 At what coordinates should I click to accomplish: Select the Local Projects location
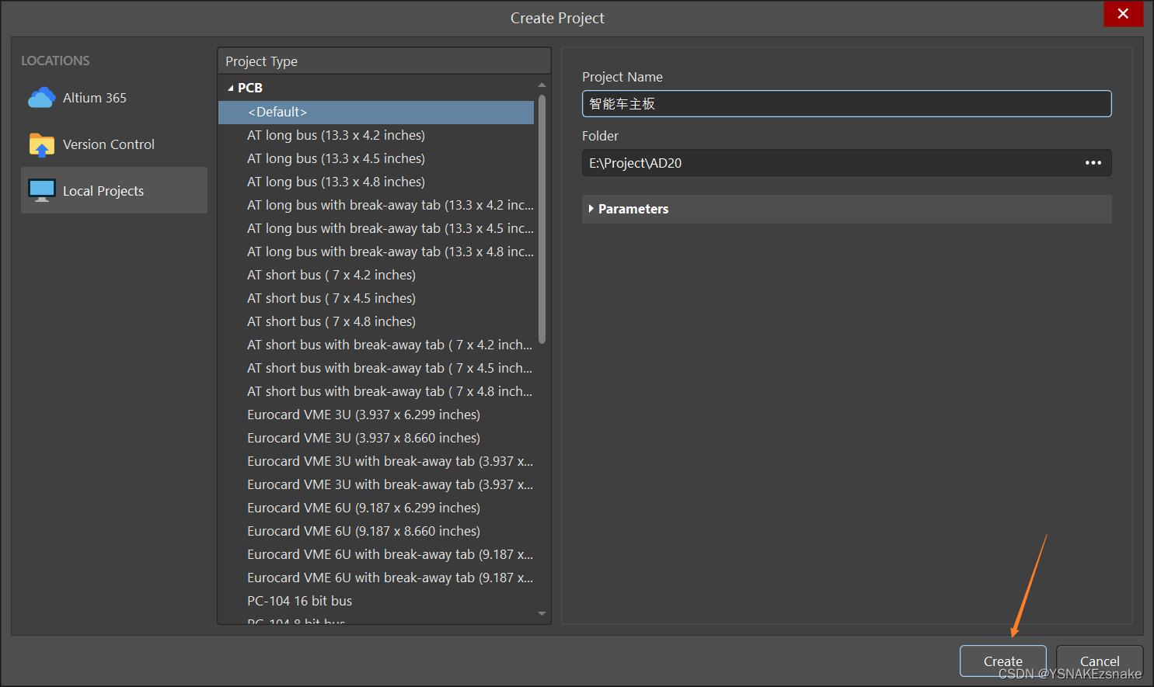pos(114,190)
